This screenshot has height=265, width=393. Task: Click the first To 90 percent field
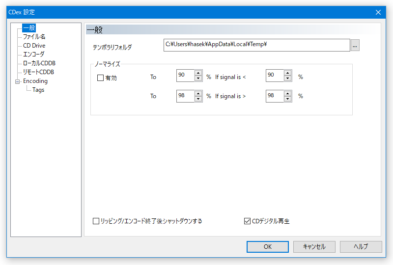[186, 76]
